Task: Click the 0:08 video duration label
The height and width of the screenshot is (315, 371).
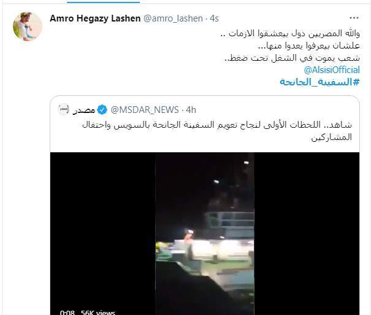Action: pyautogui.click(x=67, y=313)
